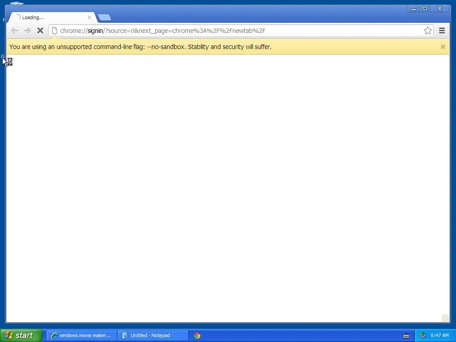Close the Chrome window

pyautogui.click(x=440, y=9)
